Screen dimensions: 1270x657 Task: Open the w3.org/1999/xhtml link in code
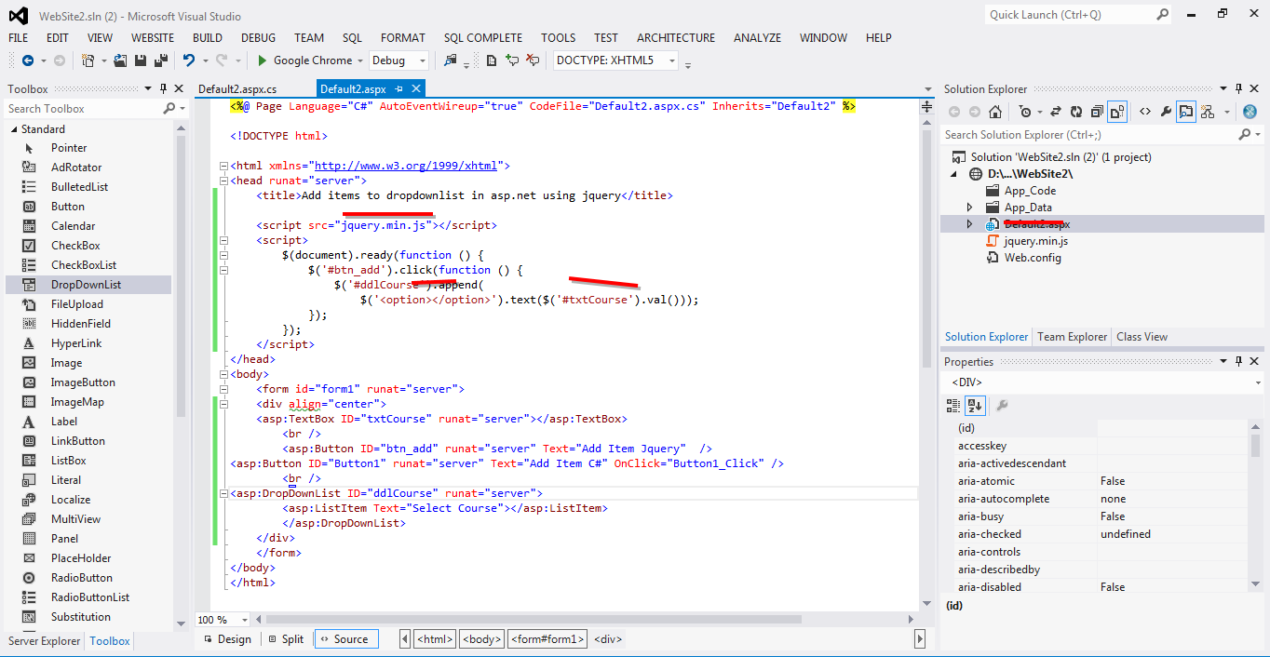tap(407, 166)
